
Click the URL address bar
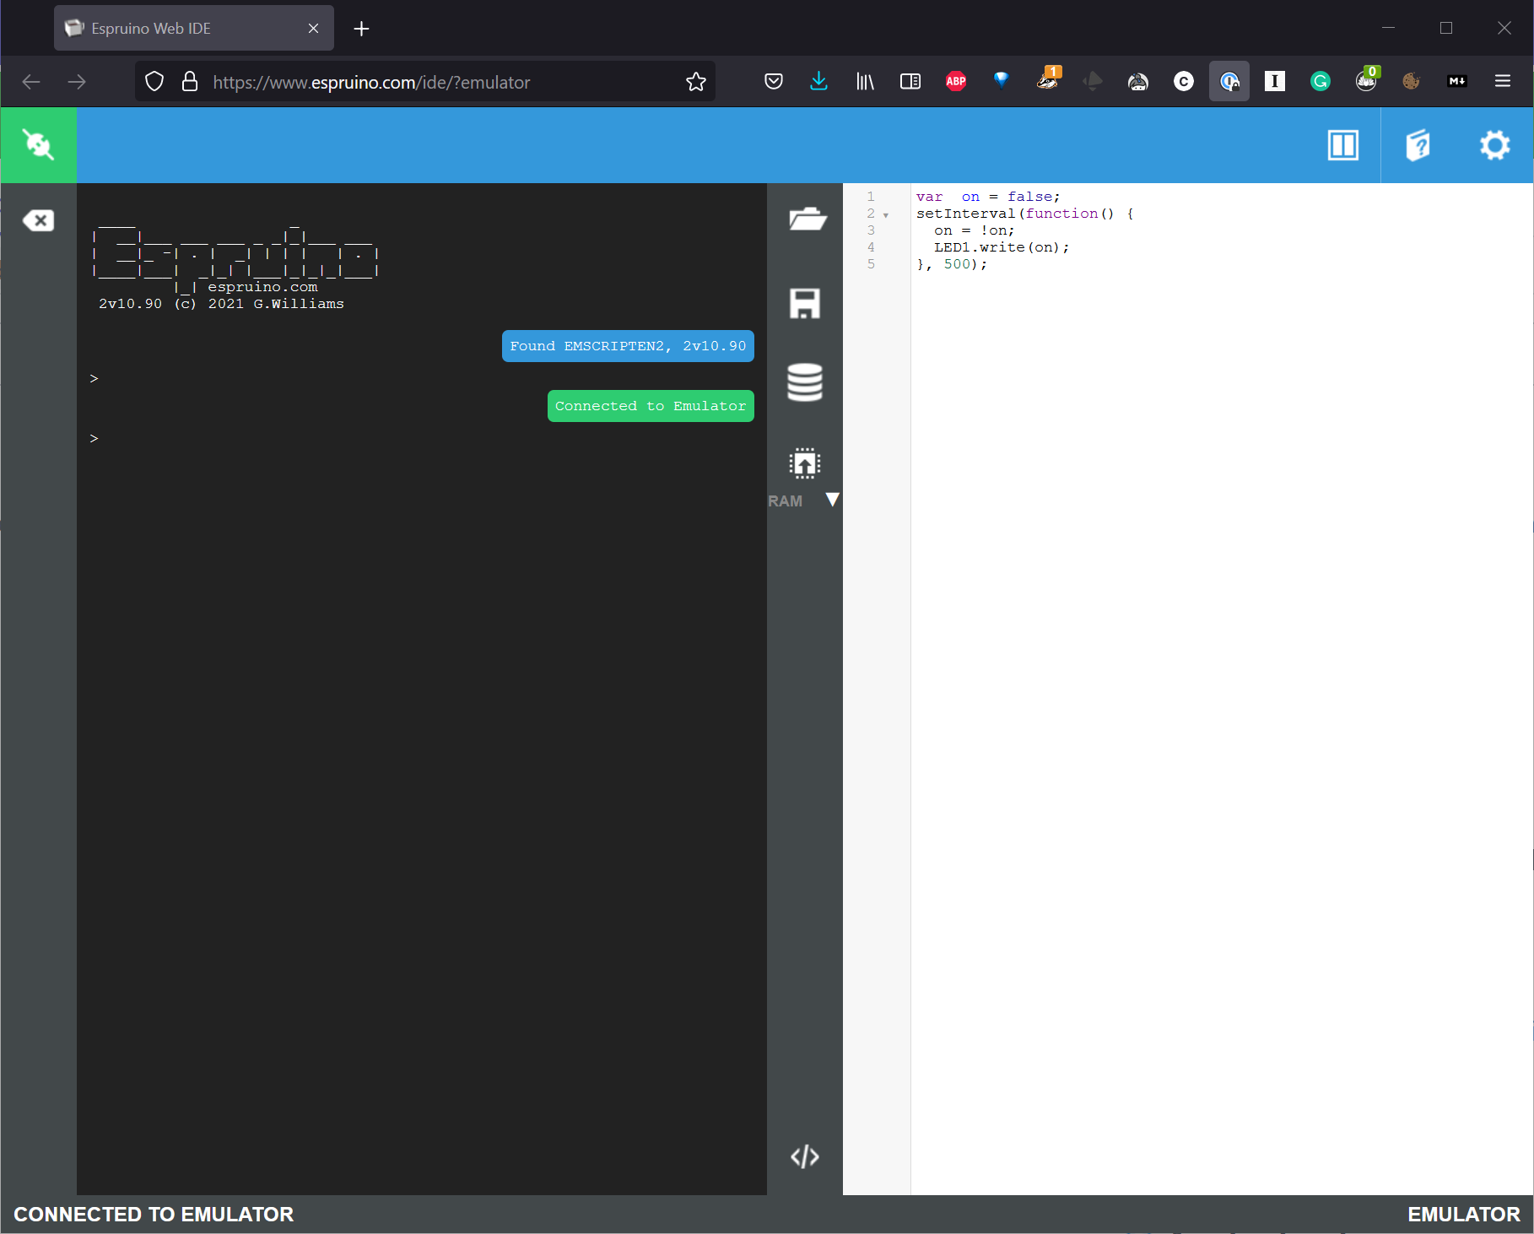coord(439,82)
